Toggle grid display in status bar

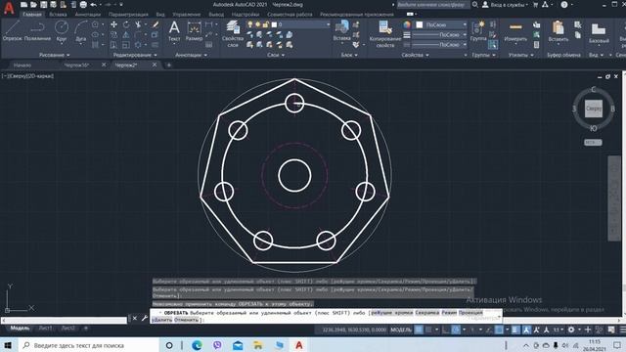[419, 330]
